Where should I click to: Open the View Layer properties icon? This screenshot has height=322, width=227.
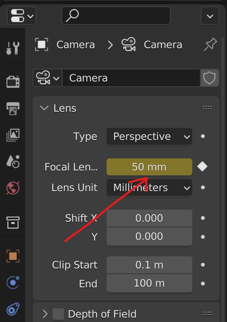[13, 135]
